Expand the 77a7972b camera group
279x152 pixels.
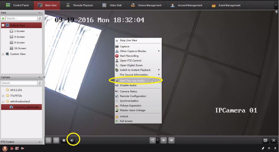click(3, 96)
